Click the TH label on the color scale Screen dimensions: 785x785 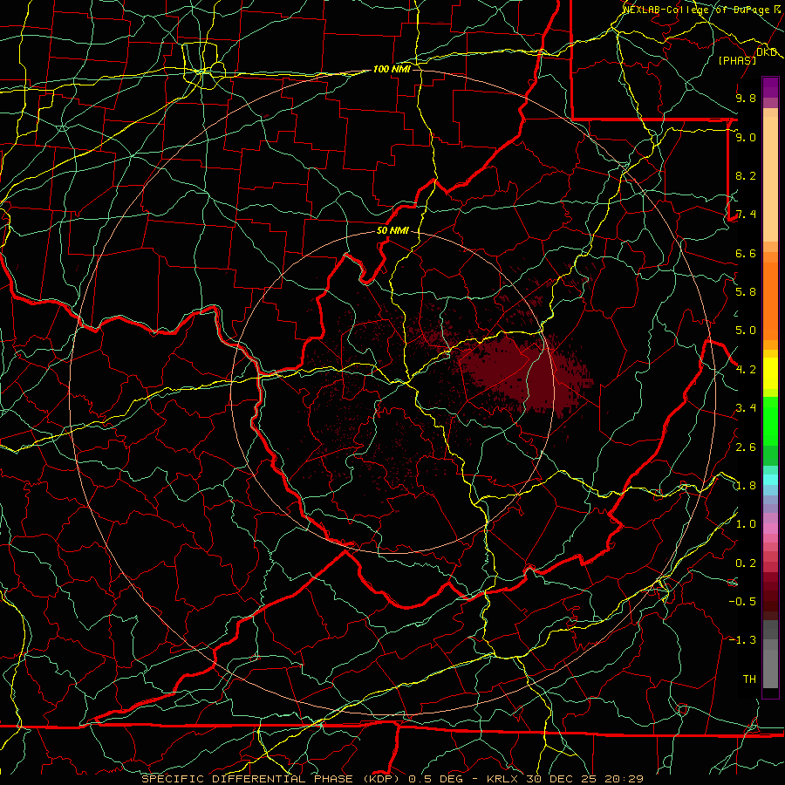click(x=749, y=679)
